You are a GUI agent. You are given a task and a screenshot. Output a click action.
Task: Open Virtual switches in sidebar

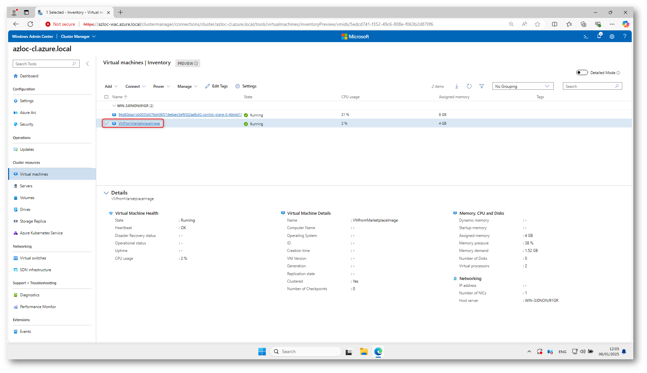coord(33,258)
